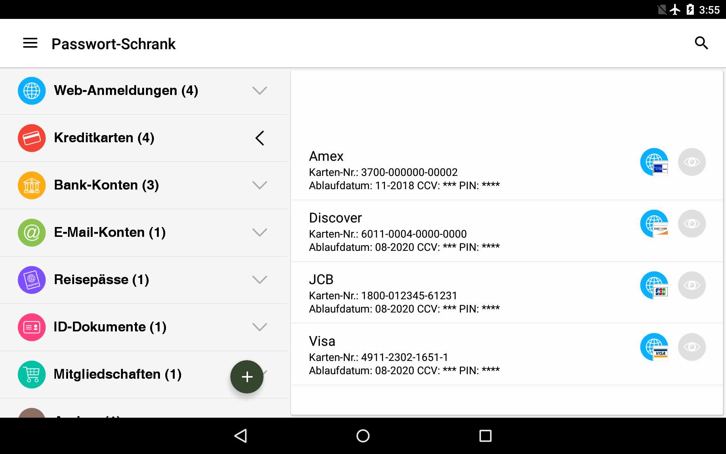The height and width of the screenshot is (454, 726).
Task: Open the JCB card web icon
Action: (x=654, y=285)
